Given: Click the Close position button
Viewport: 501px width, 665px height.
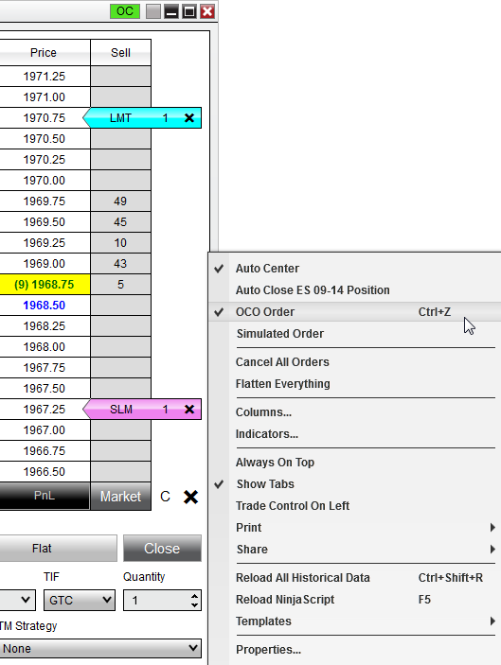Looking at the screenshot, I should click(x=162, y=549).
